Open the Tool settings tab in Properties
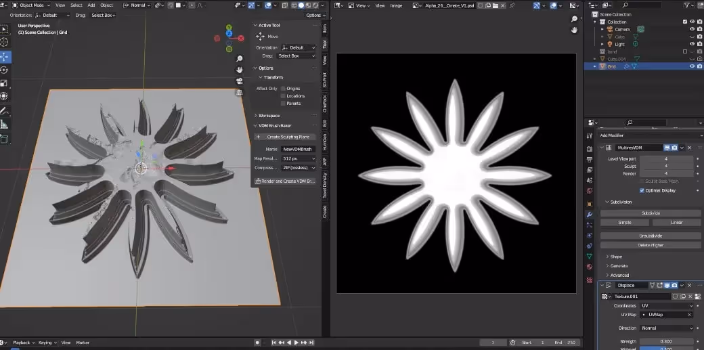The image size is (704, 350). [590, 135]
